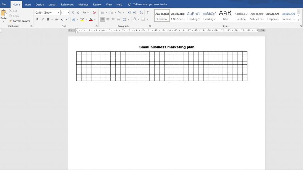Expand the Text Highlight Color options
The height and width of the screenshot is (170, 303).
click(x=86, y=19)
